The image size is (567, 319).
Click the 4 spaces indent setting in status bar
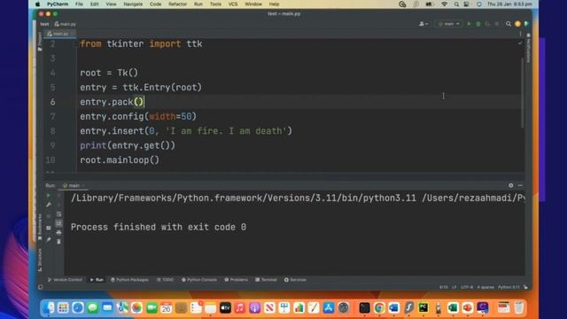(485, 287)
